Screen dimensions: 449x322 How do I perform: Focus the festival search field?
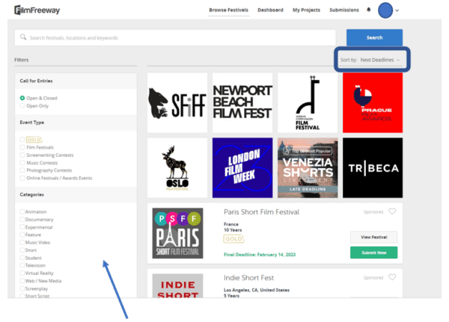175,38
